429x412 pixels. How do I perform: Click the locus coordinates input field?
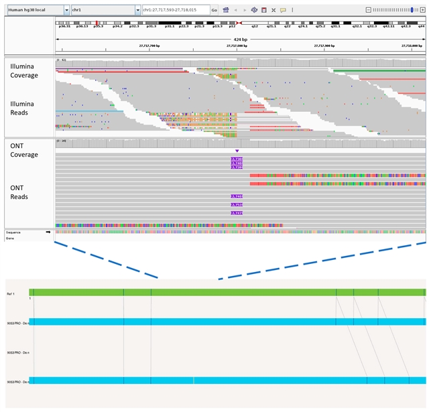pos(175,11)
